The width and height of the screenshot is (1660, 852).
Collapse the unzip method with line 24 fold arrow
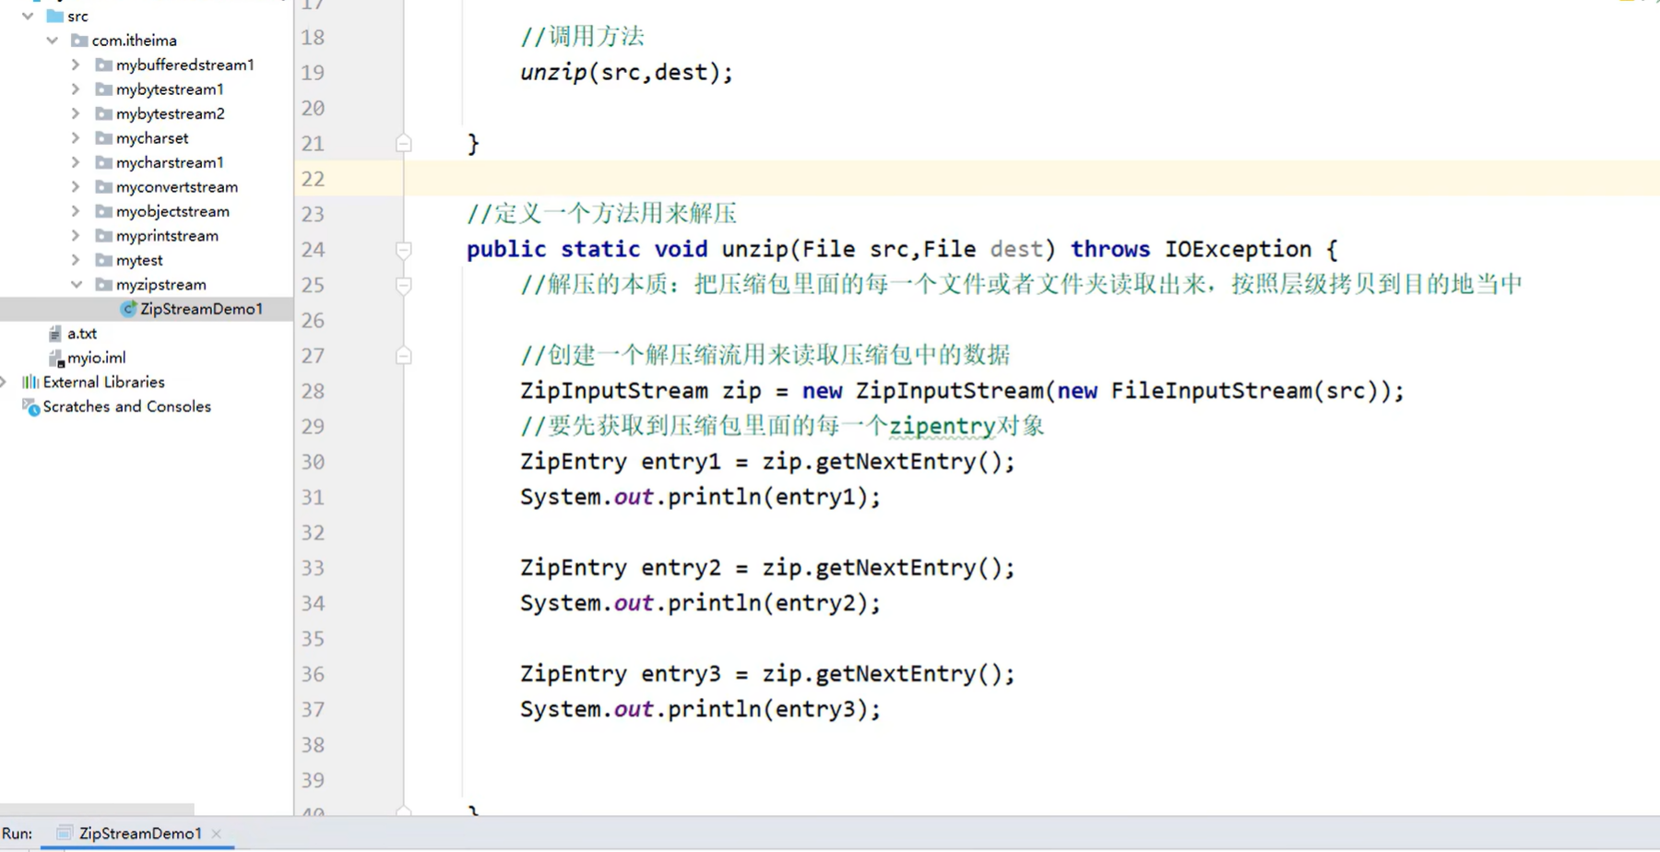click(x=403, y=249)
